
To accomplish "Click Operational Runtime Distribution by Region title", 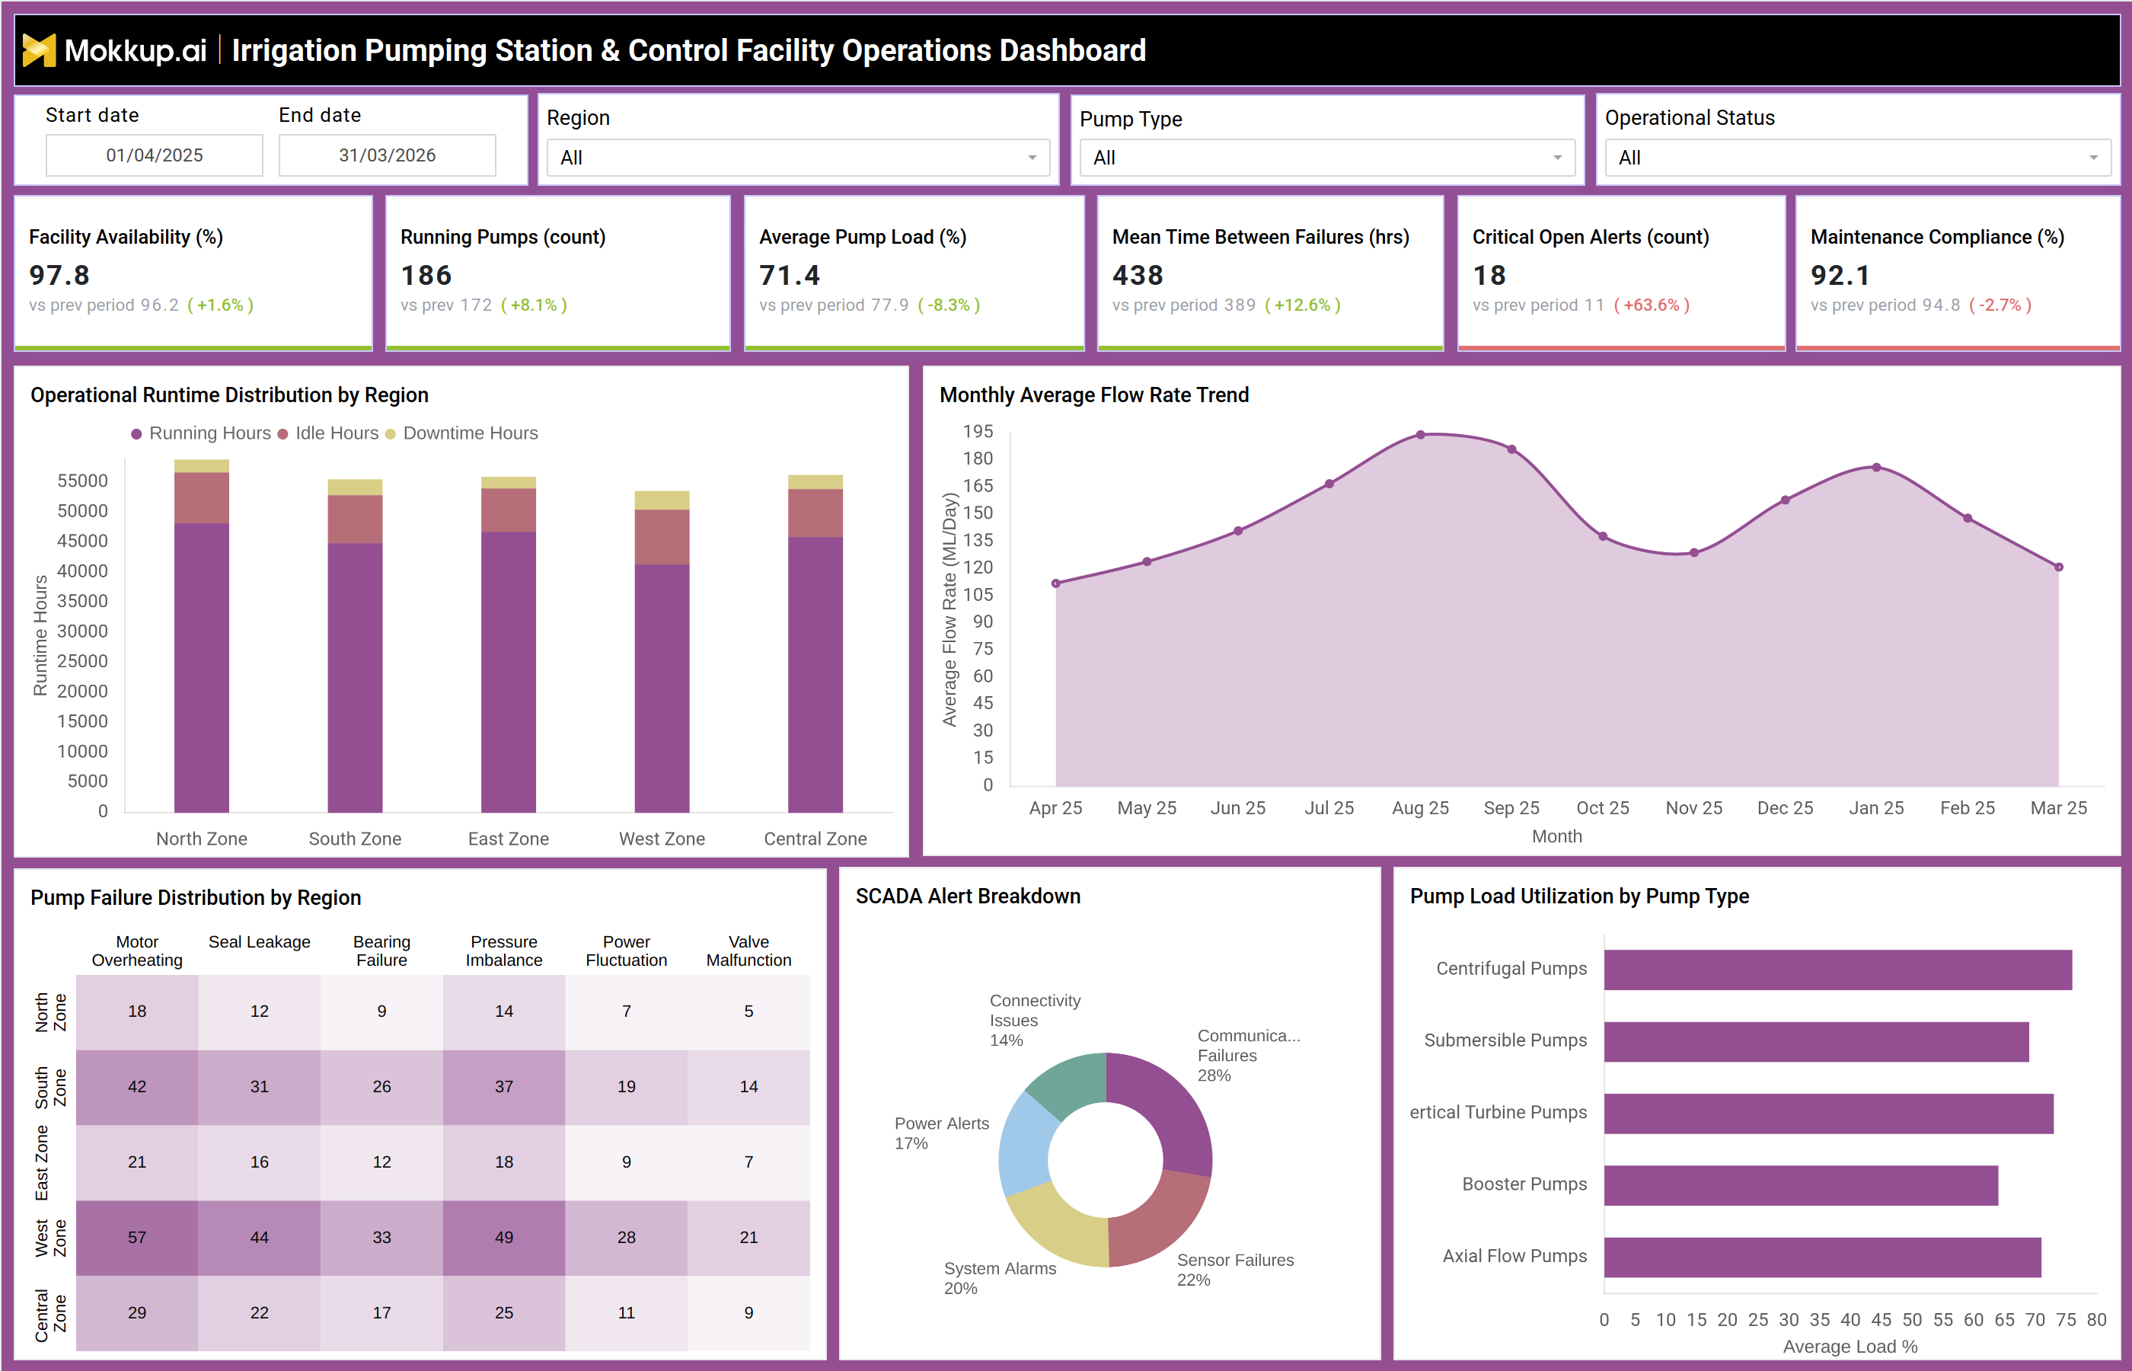I will coord(230,395).
